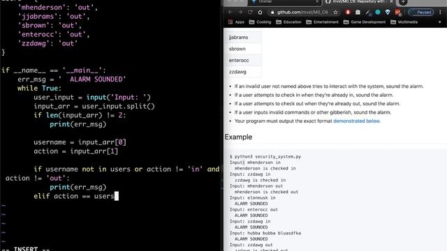Click the 'jjabrams' table cell
Viewport: 447px width, 251px height.
click(x=243, y=37)
